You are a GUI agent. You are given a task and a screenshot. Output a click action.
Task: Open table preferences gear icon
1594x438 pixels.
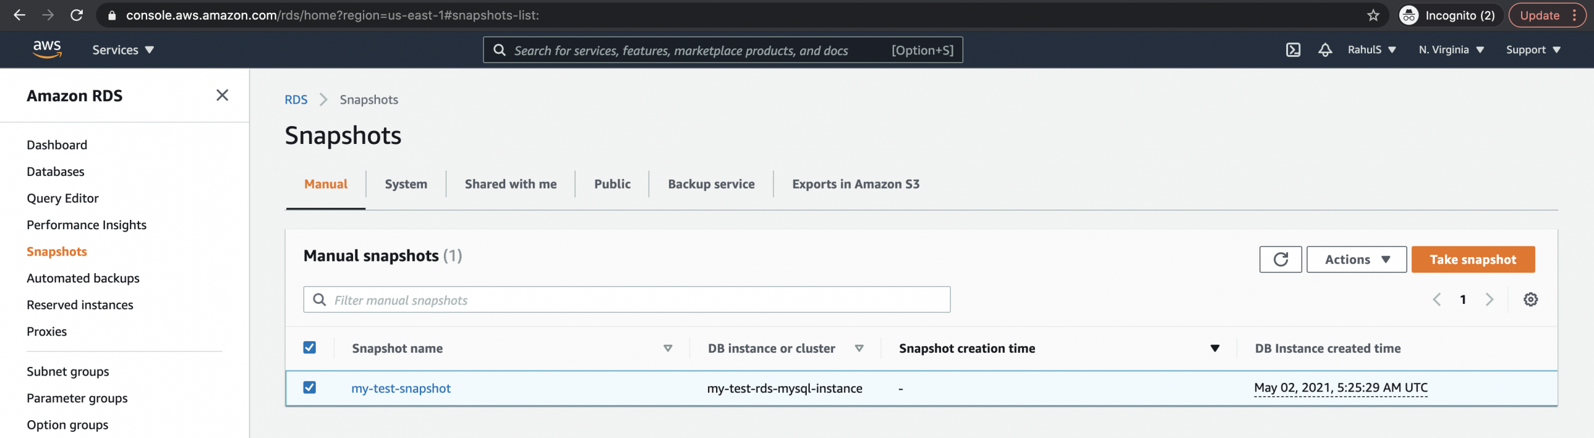click(1530, 300)
